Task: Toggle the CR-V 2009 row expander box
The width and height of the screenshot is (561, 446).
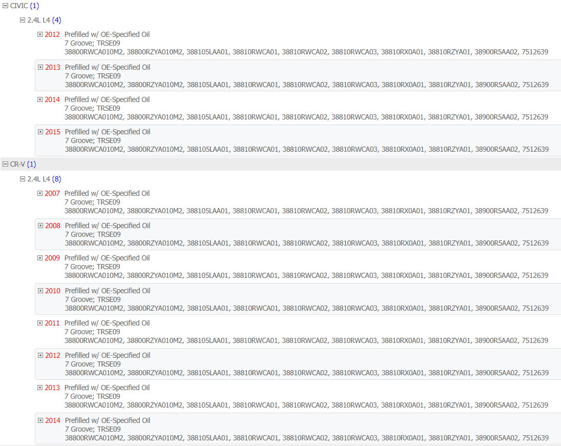Action: pos(40,258)
